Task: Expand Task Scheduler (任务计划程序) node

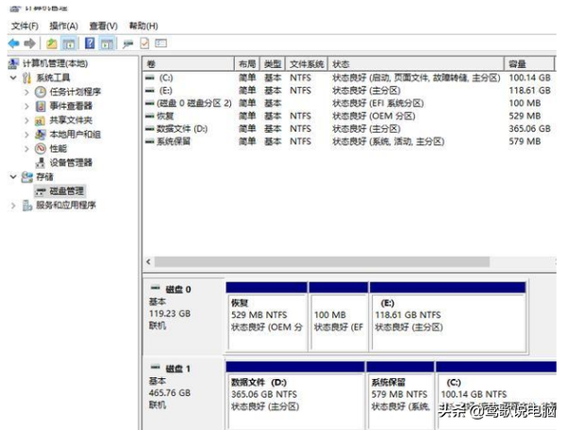Action: (27, 92)
